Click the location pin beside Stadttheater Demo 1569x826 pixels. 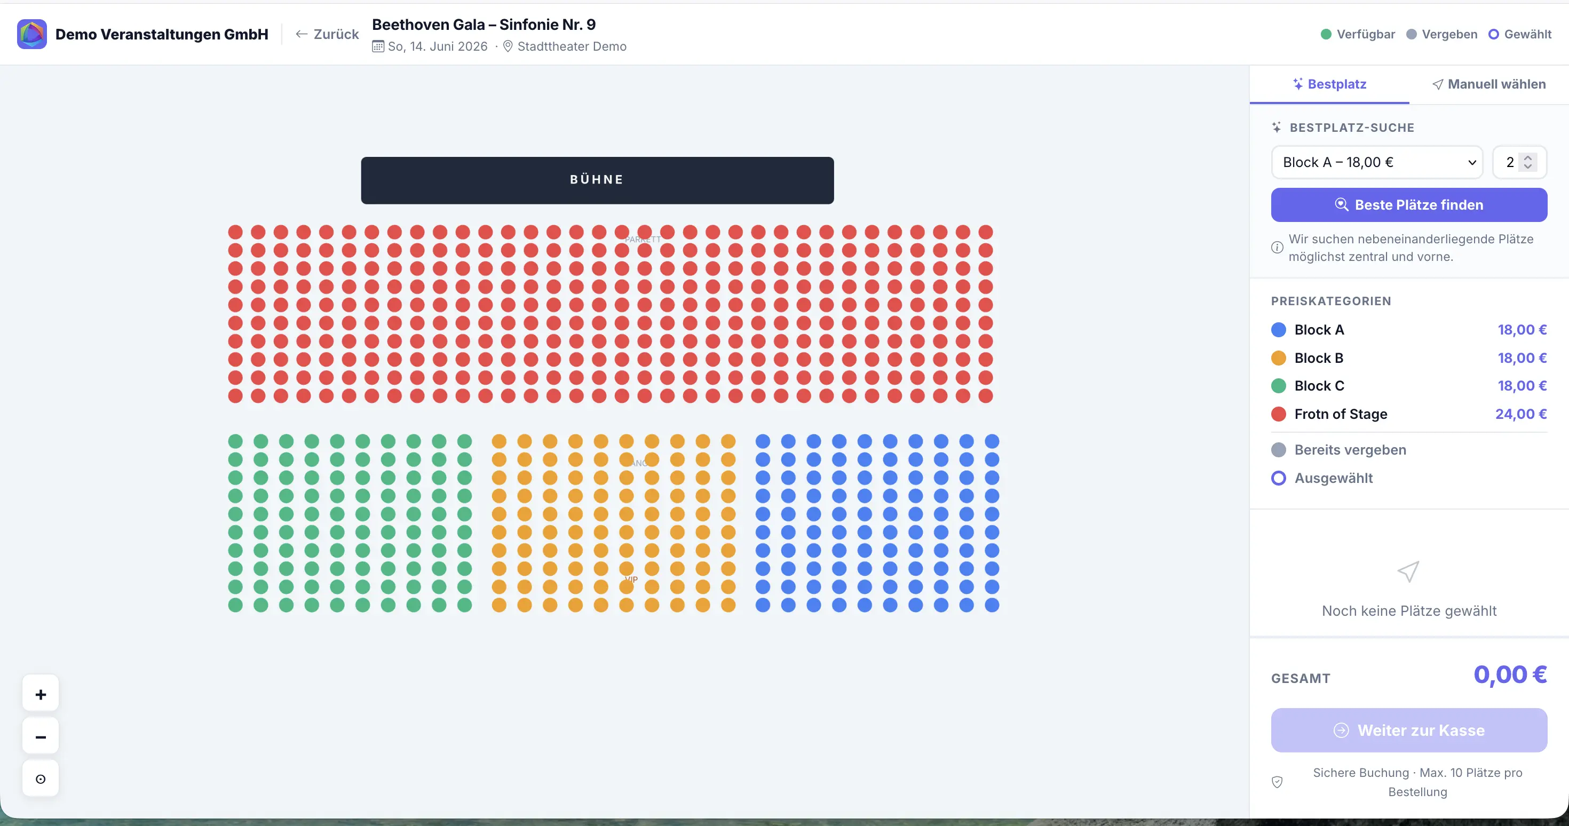508,46
